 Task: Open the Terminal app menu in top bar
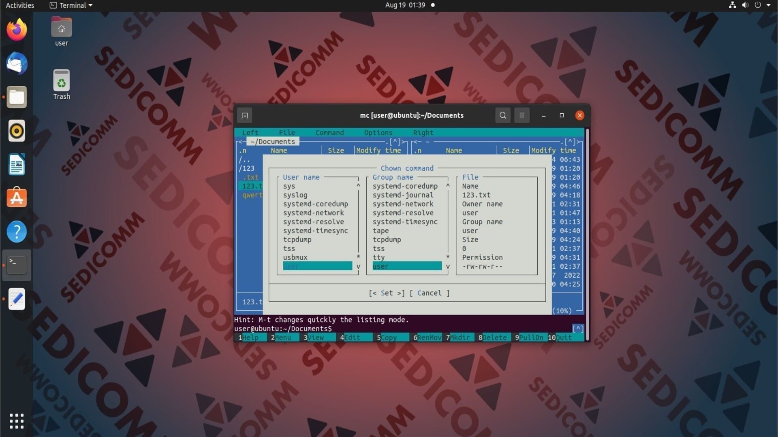coord(71,5)
